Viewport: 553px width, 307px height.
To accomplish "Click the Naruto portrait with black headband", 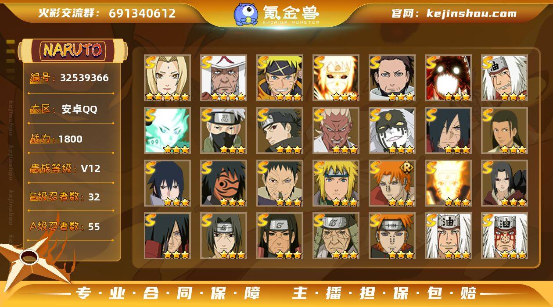I will [280, 78].
